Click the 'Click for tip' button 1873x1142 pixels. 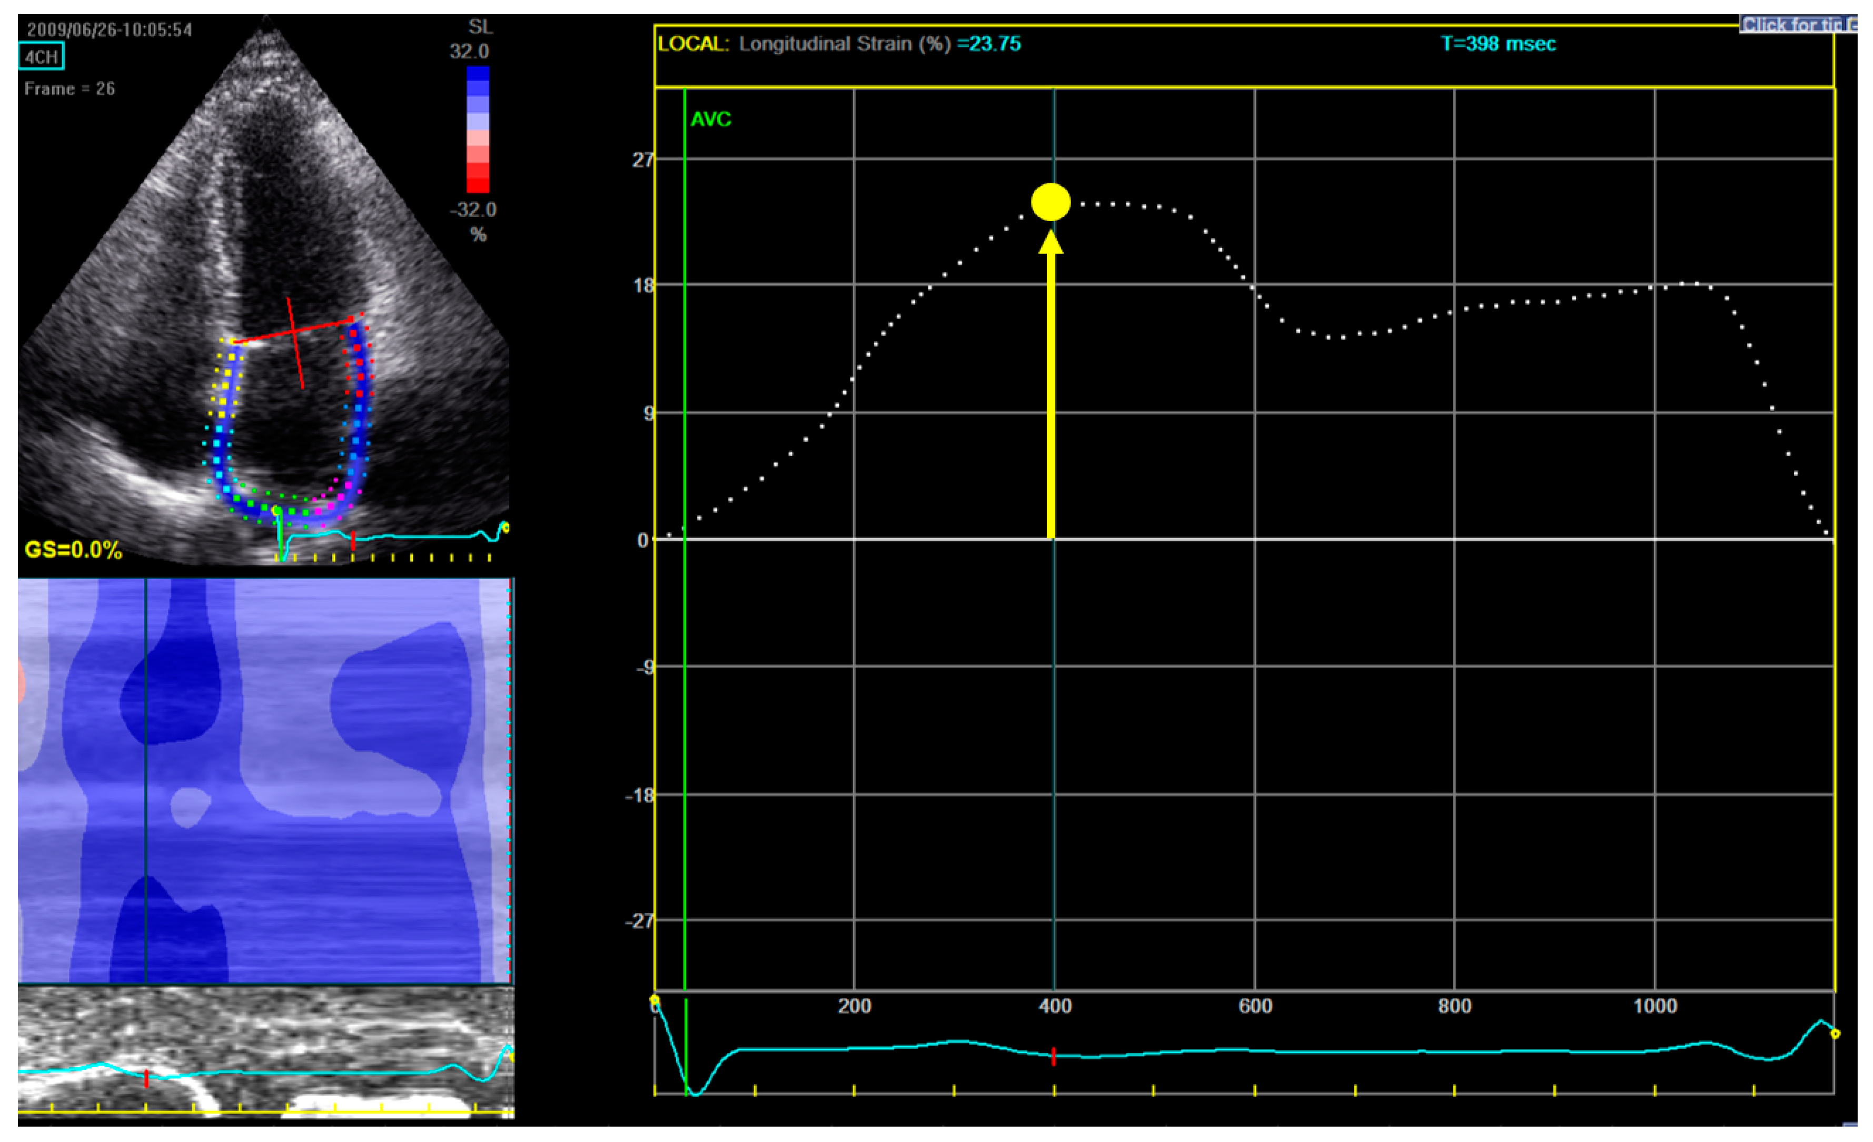pos(1799,24)
